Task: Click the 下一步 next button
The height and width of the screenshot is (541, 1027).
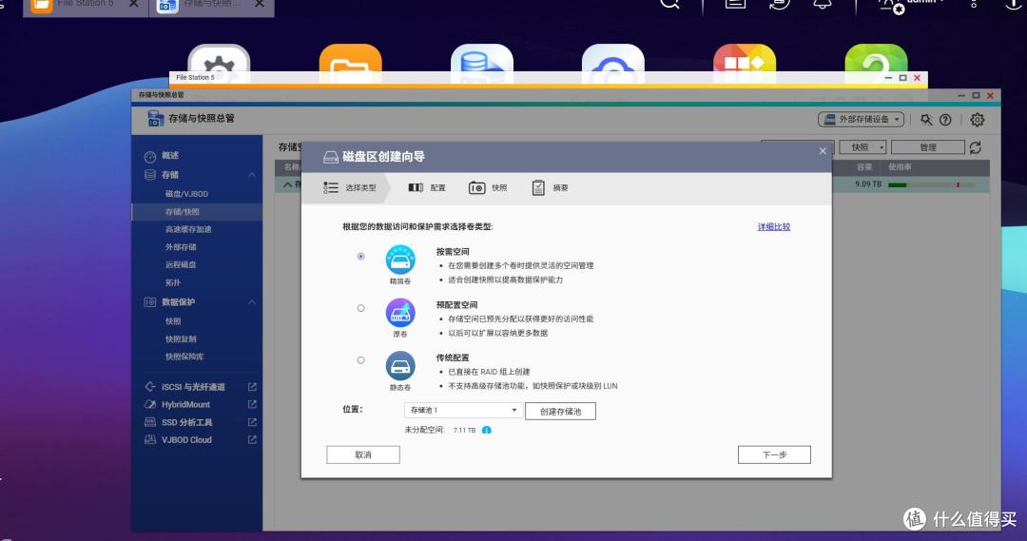Action: point(774,454)
